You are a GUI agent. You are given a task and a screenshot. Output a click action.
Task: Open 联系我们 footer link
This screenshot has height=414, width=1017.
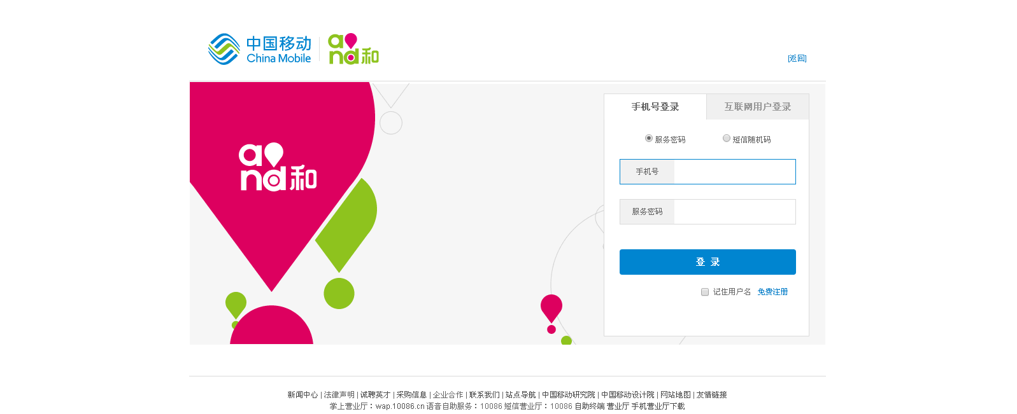coord(485,395)
